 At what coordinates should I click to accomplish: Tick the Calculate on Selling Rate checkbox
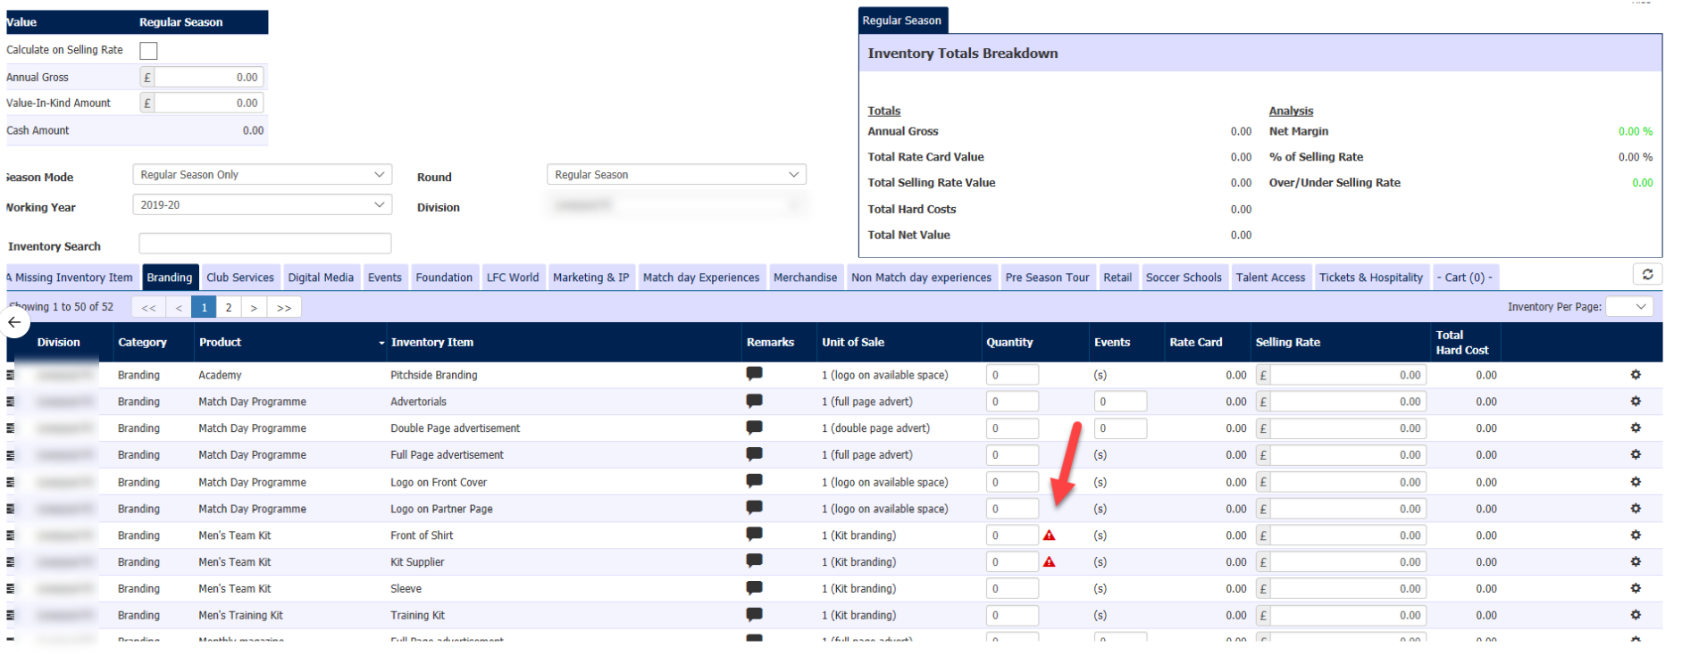tap(148, 51)
